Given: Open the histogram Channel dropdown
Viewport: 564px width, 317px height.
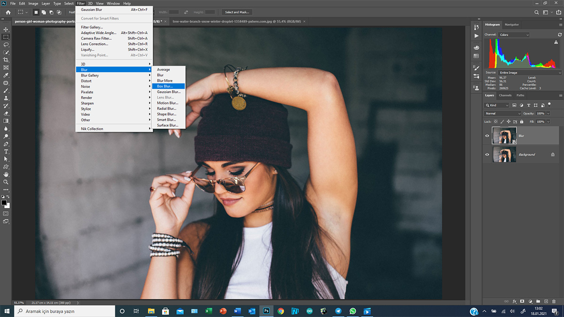Looking at the screenshot, I should (514, 35).
